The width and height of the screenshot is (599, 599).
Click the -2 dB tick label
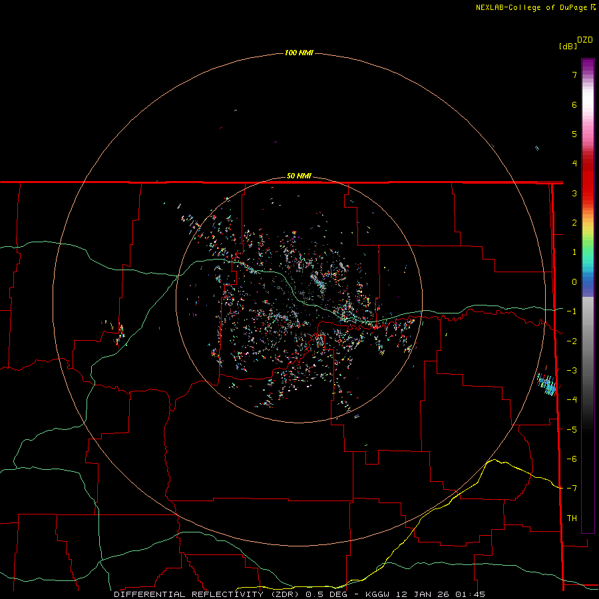click(x=572, y=341)
